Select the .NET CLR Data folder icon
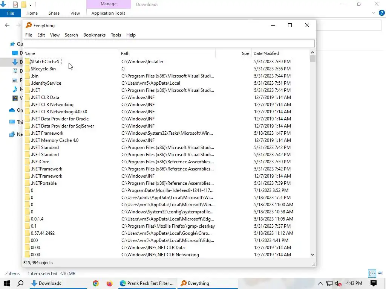Viewport: 386px width, 289px height. point(27,97)
